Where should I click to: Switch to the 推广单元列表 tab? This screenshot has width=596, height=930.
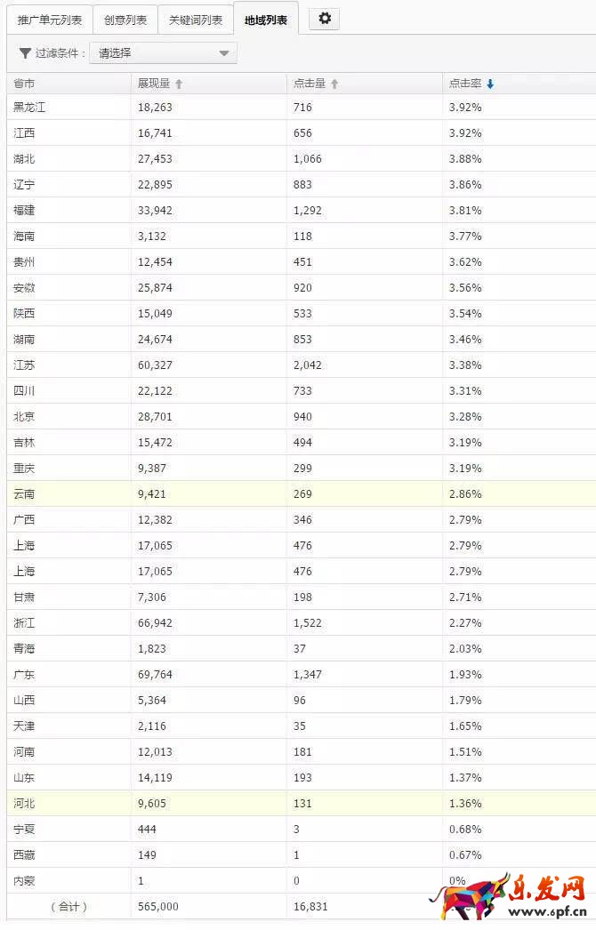tap(50, 20)
